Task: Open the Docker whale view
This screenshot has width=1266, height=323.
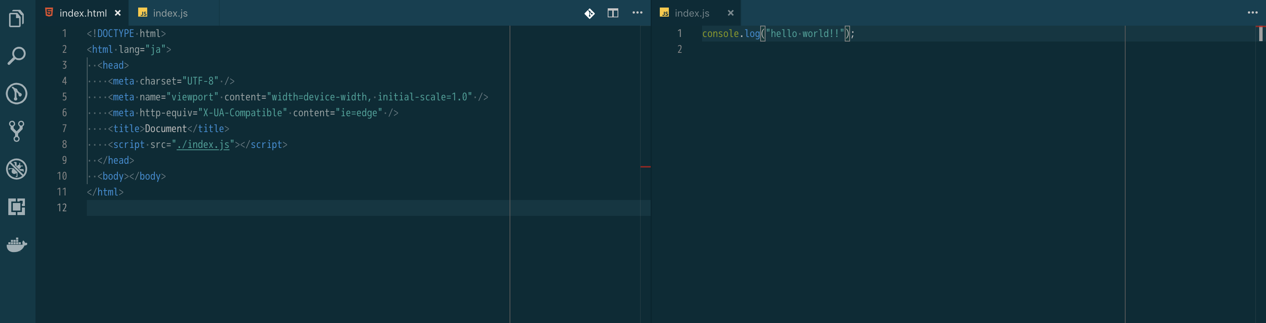Action: pyautogui.click(x=17, y=245)
